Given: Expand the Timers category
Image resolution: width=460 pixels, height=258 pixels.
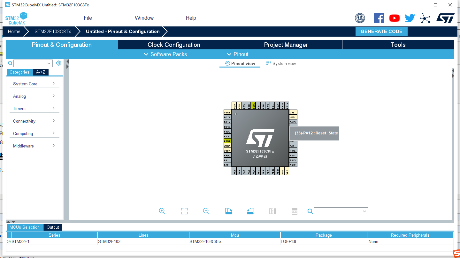Looking at the screenshot, I should pos(34,109).
